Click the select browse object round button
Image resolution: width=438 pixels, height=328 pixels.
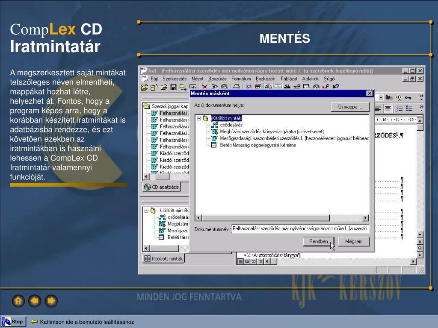pyautogui.click(x=420, y=248)
